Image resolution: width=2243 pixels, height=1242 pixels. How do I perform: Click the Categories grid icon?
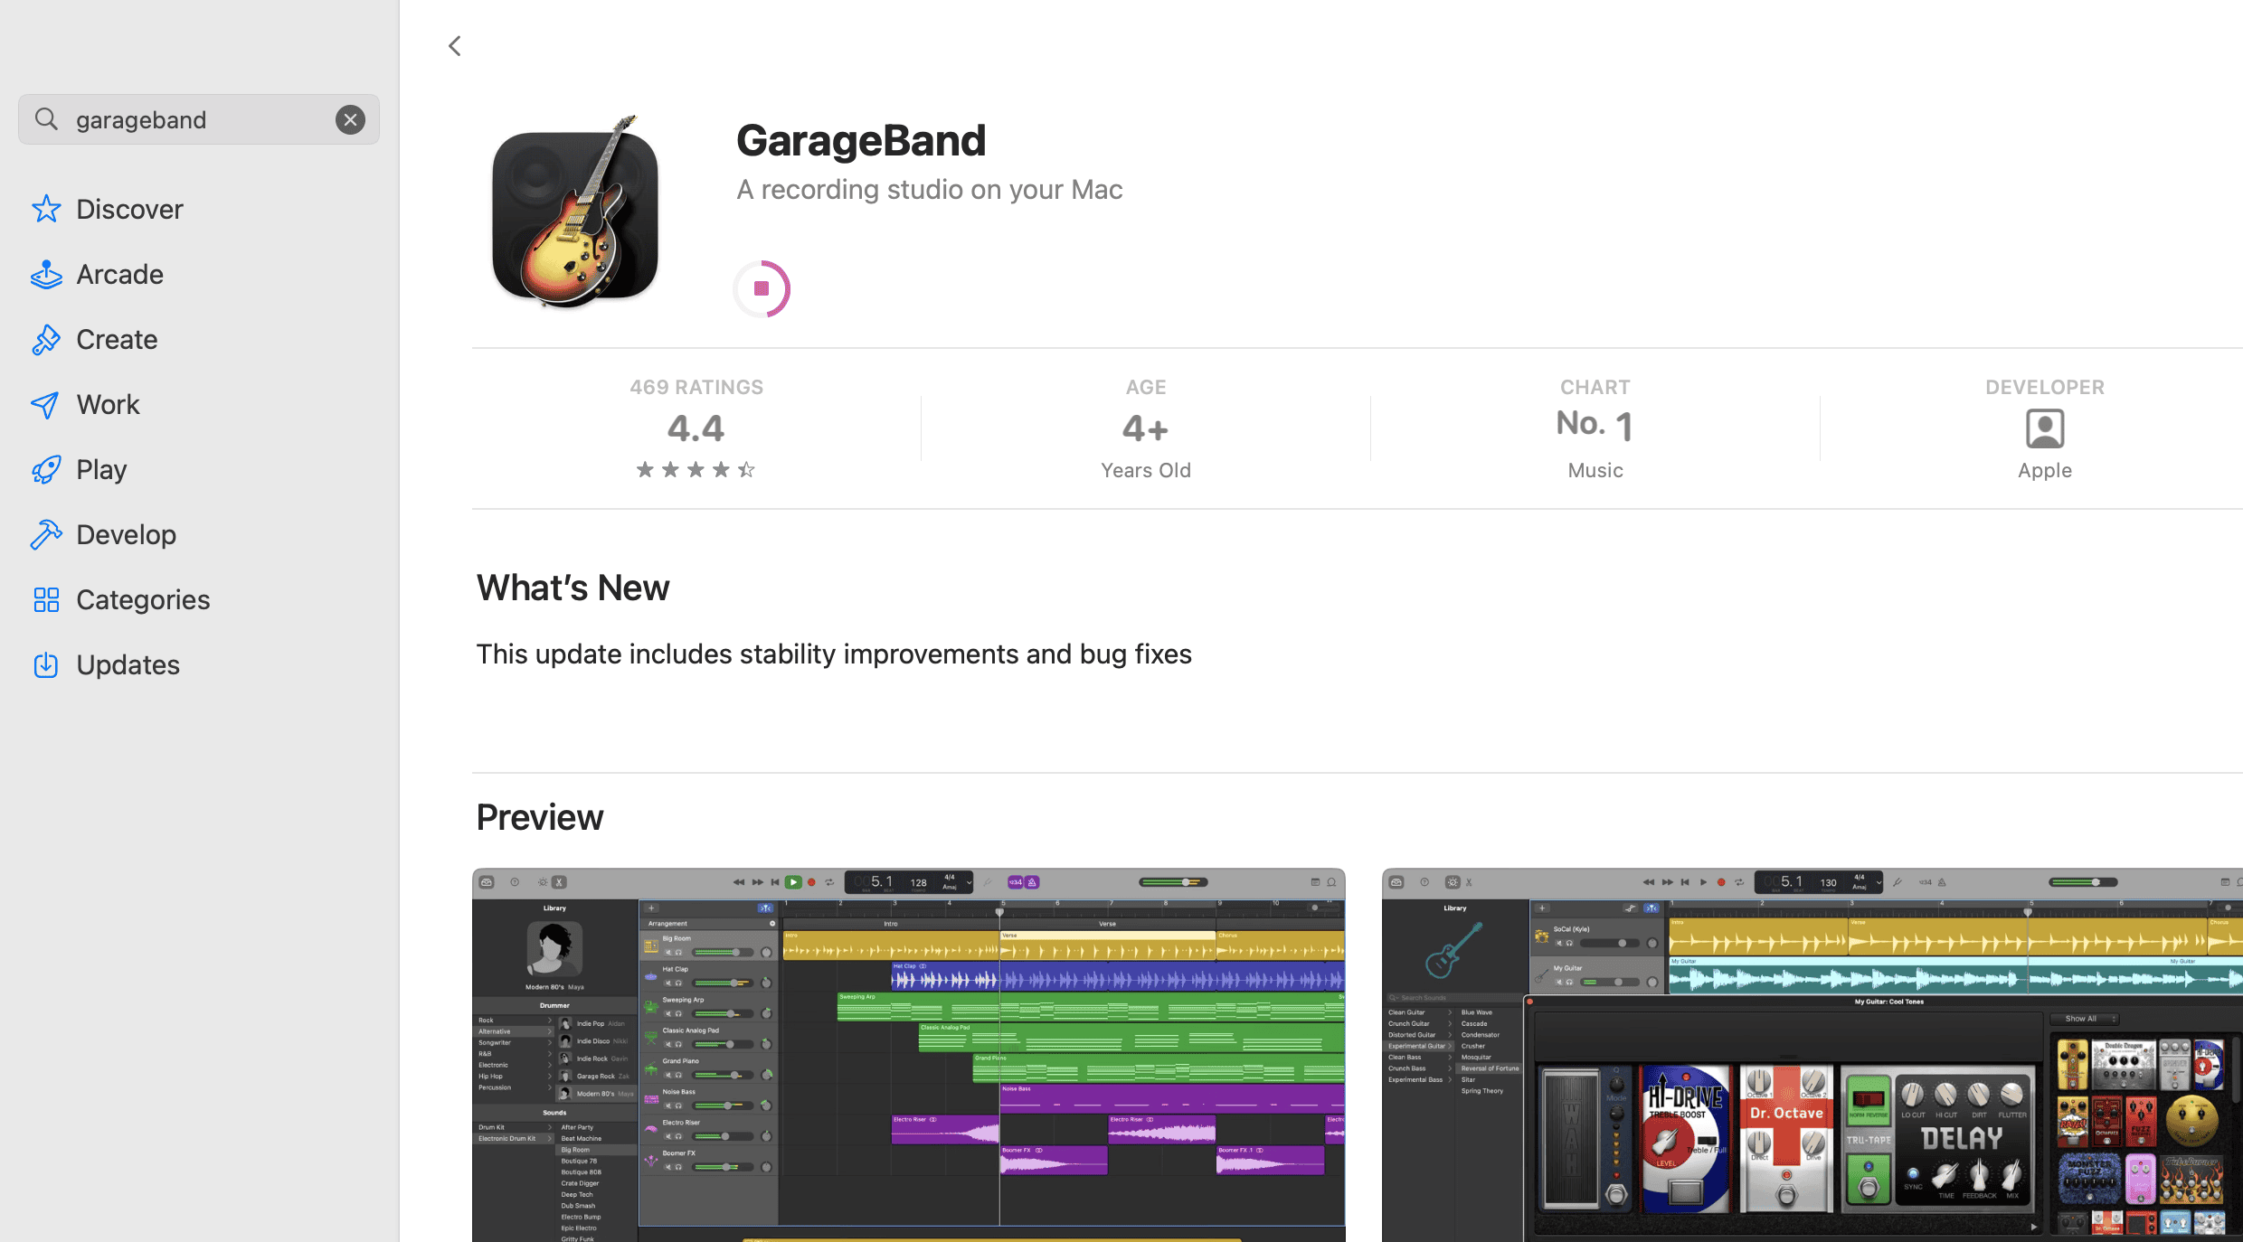coord(46,599)
